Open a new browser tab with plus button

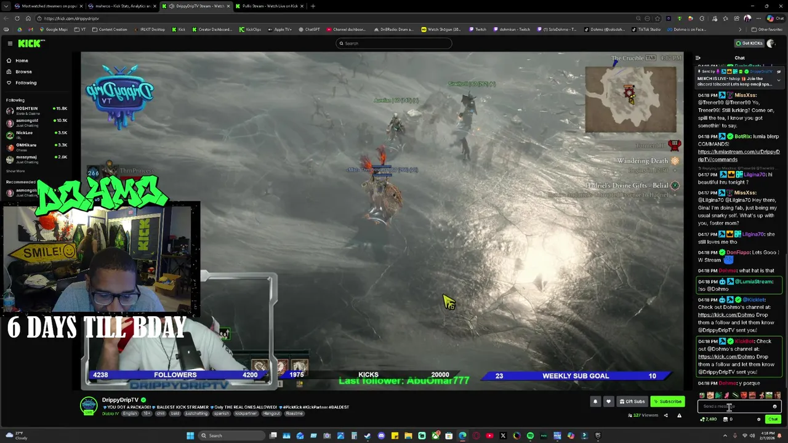tap(313, 6)
